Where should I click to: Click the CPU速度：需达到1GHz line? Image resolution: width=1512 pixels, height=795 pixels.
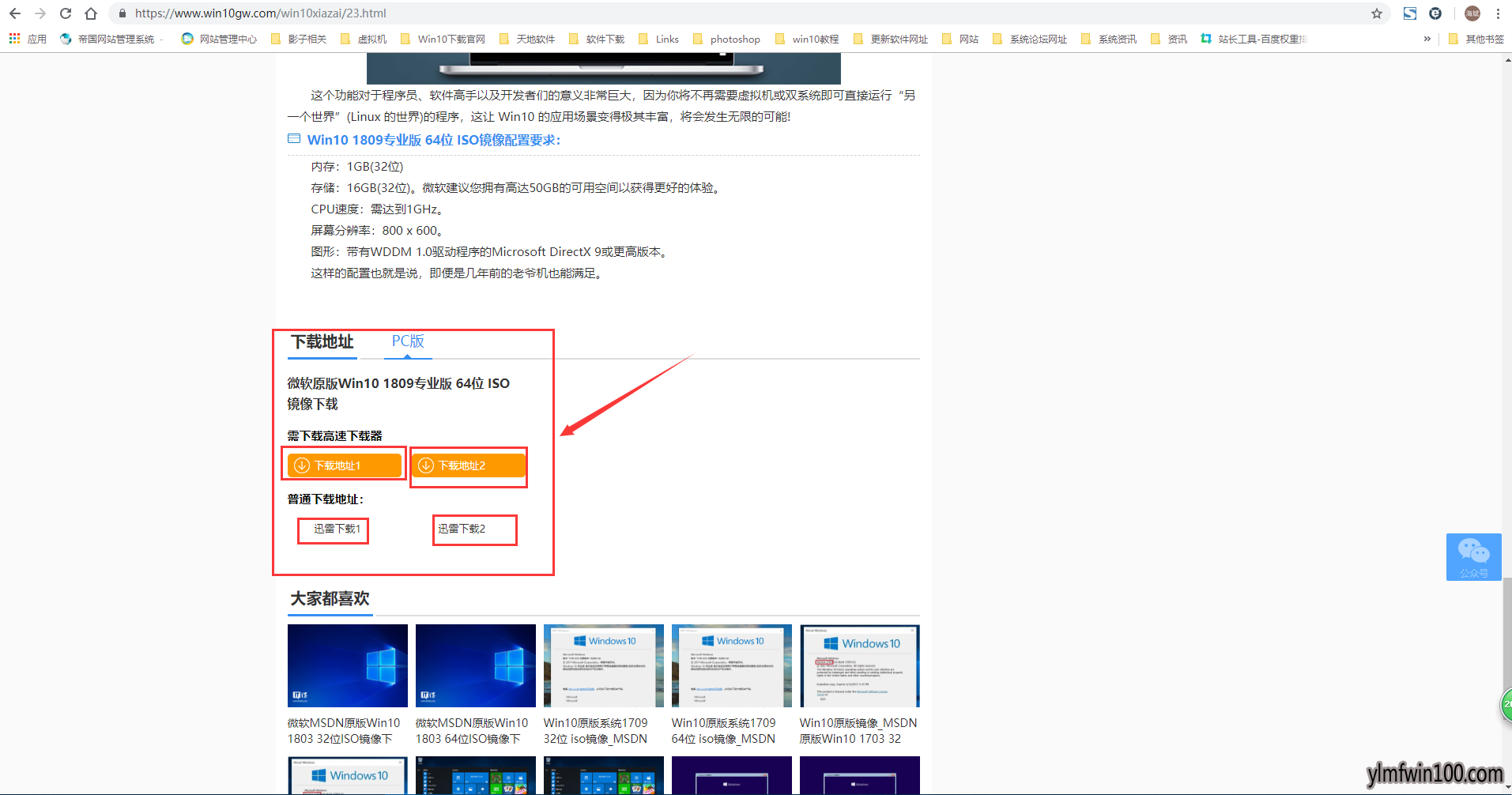point(377,209)
